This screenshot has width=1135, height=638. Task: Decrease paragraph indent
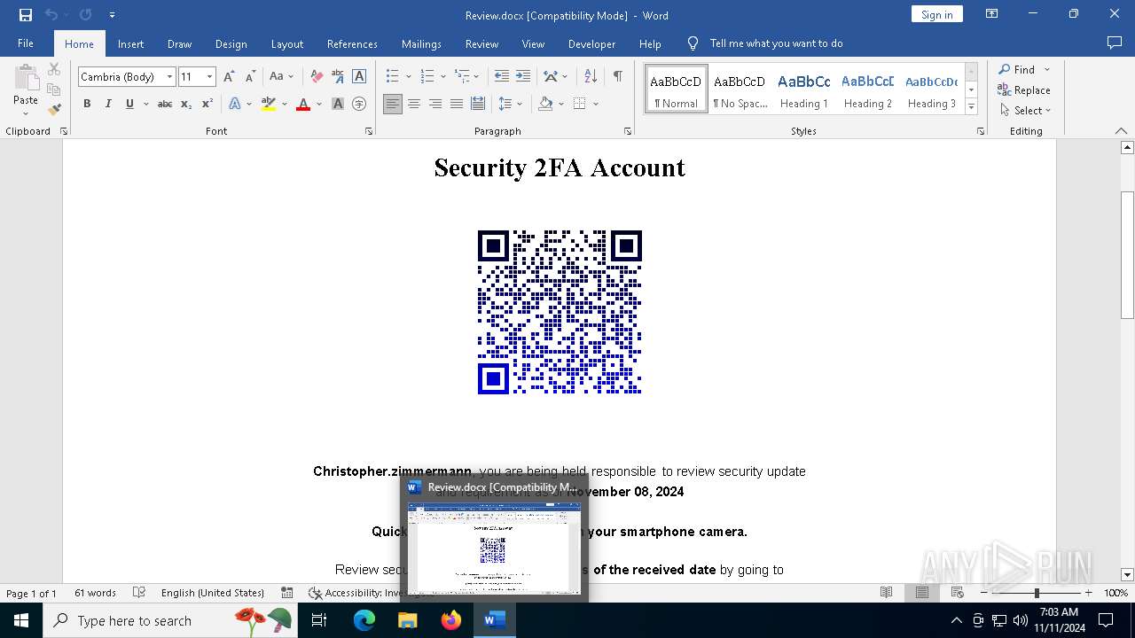click(502, 77)
